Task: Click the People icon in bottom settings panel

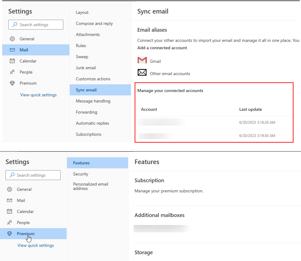Action: pos(10,223)
